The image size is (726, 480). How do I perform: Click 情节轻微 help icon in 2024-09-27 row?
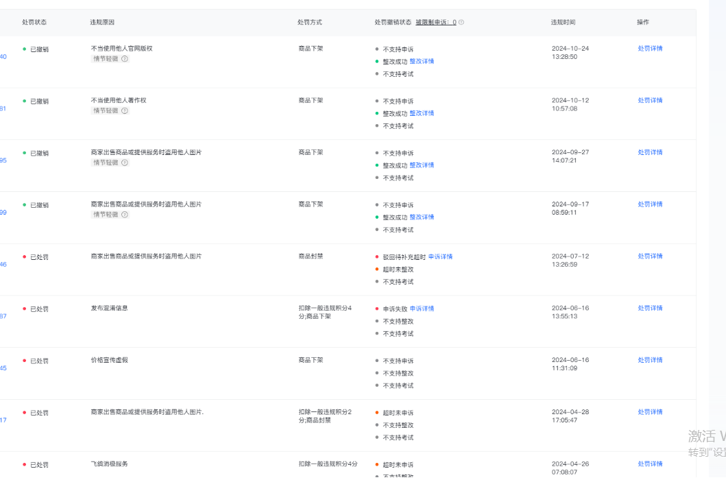(125, 163)
